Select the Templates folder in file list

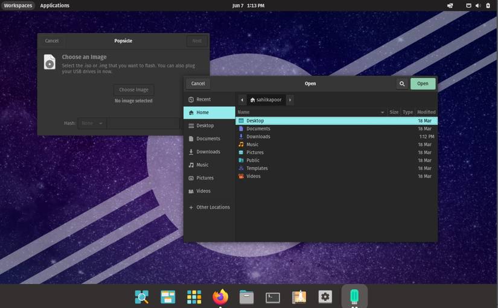coord(336,168)
